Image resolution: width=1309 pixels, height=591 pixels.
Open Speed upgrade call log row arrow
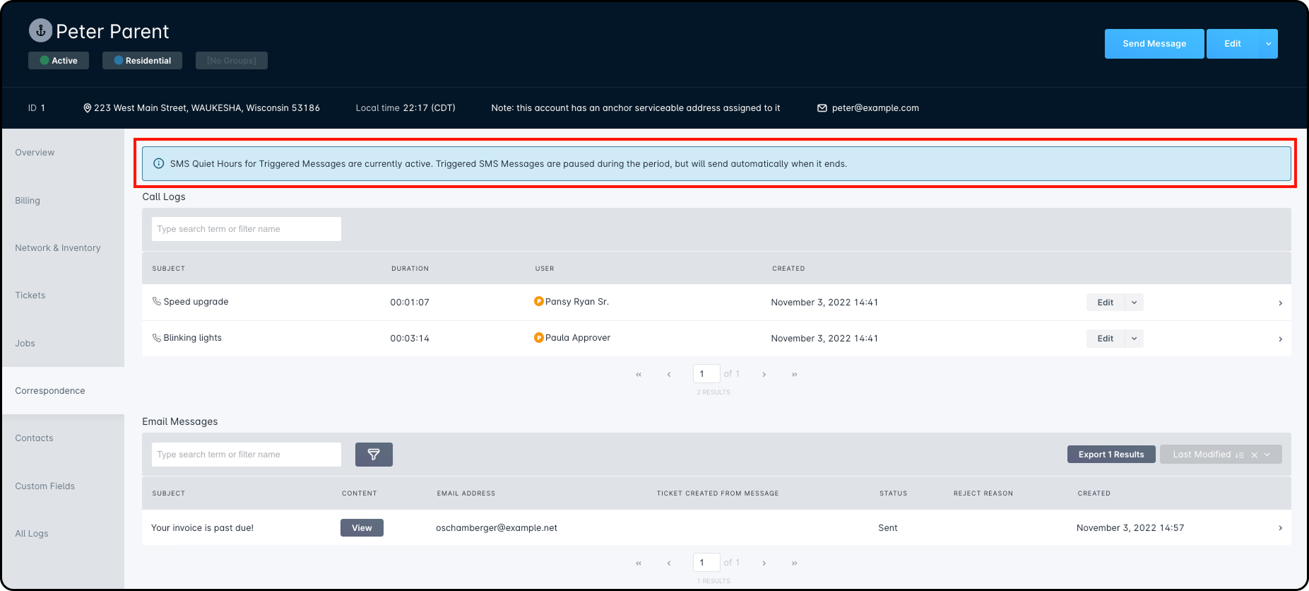(1280, 303)
